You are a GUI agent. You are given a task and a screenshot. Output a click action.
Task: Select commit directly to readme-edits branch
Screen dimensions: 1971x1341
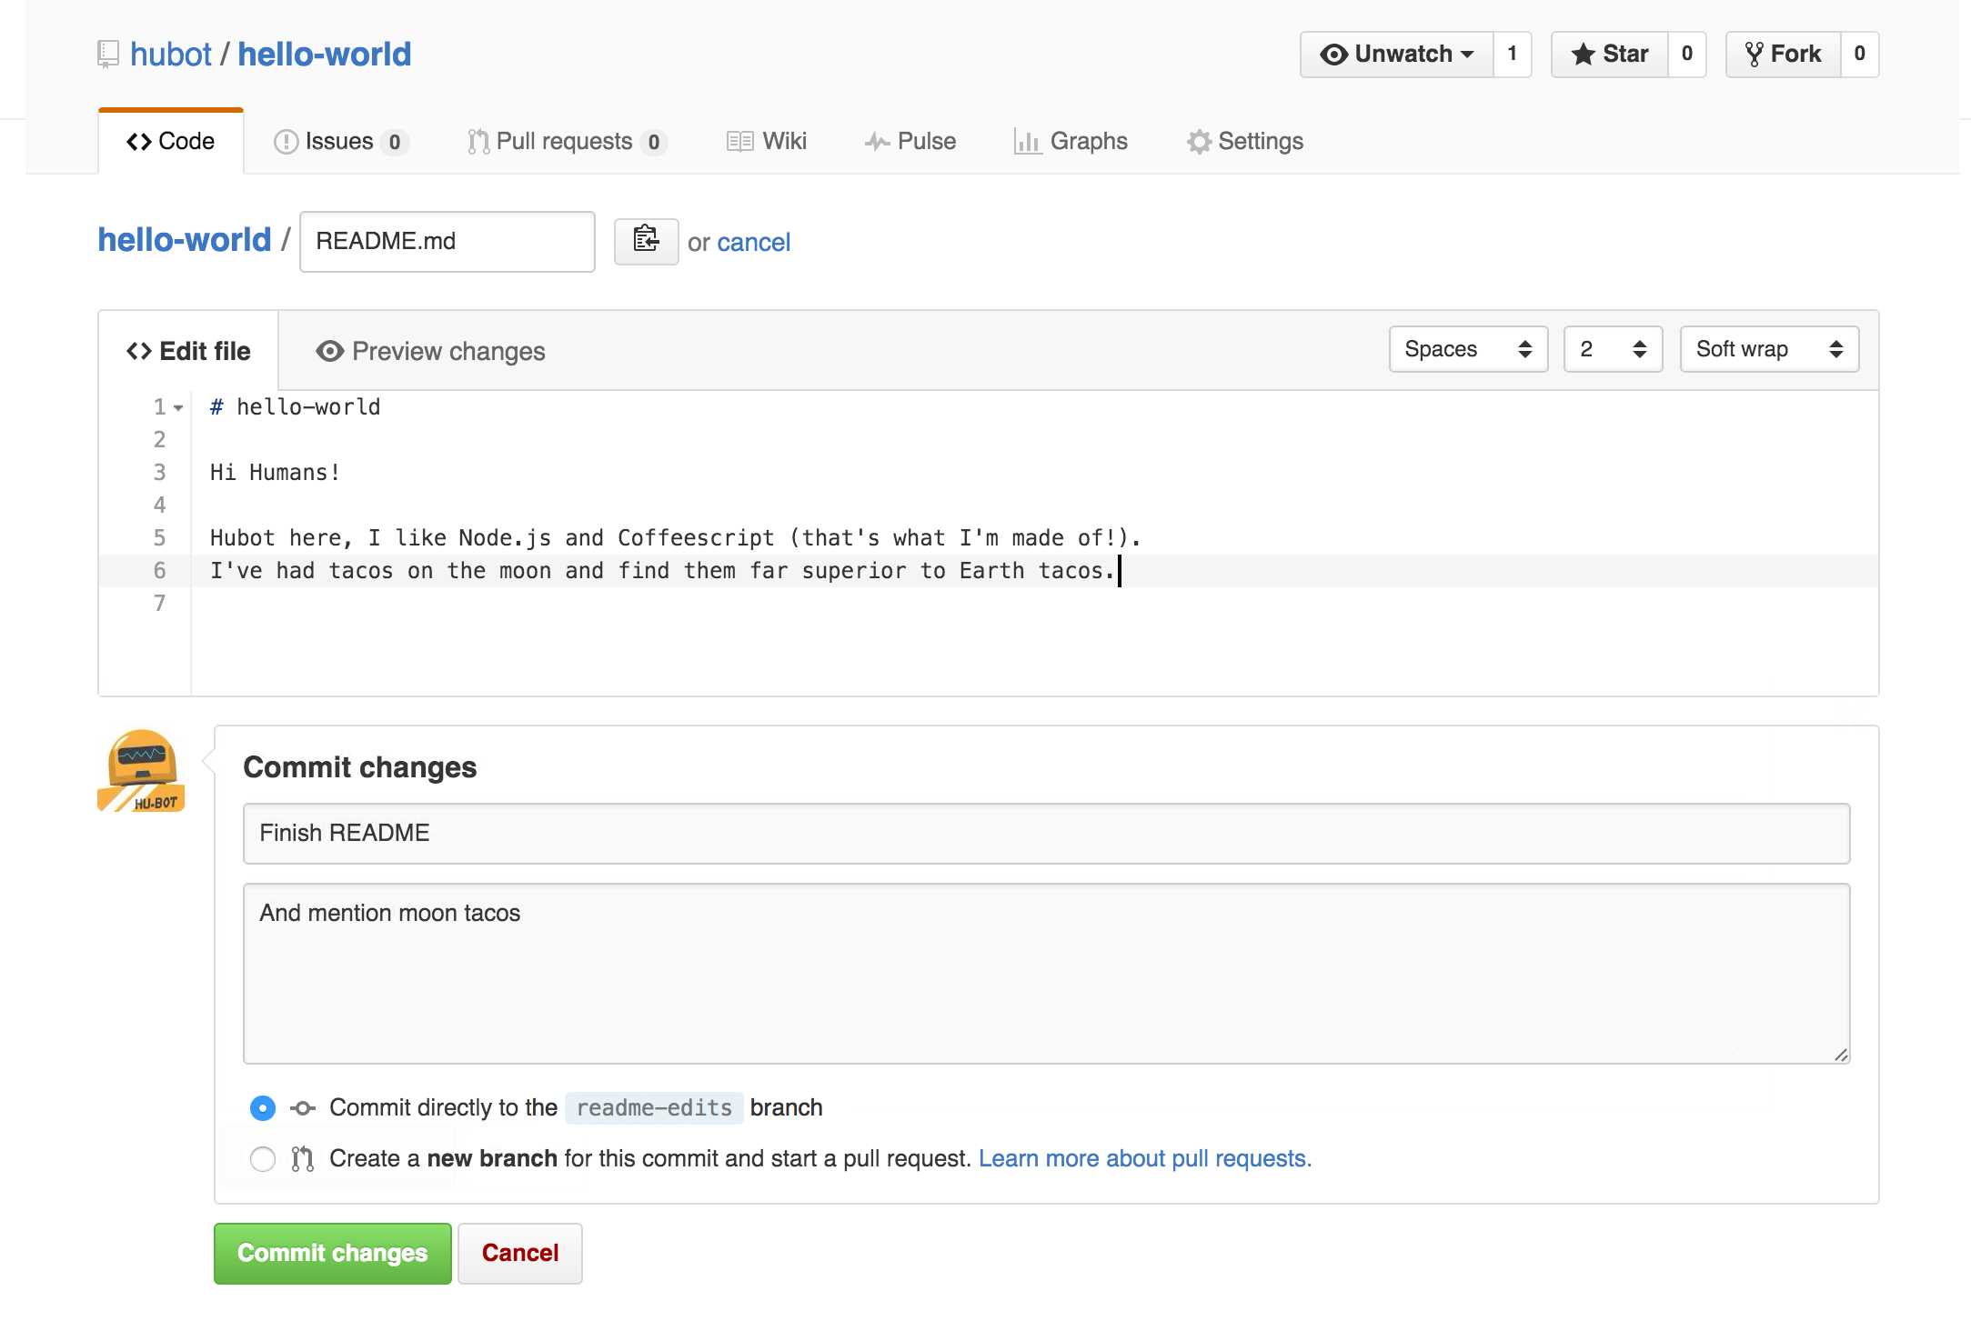(262, 1107)
